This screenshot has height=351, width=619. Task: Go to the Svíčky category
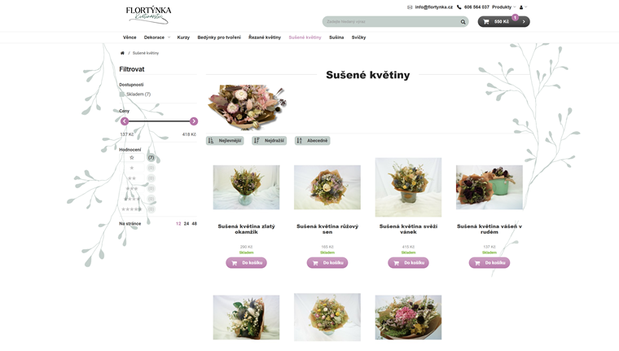pyautogui.click(x=358, y=37)
